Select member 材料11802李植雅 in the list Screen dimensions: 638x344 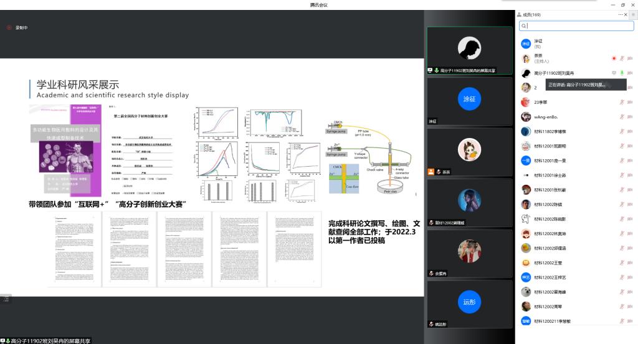pos(550,131)
